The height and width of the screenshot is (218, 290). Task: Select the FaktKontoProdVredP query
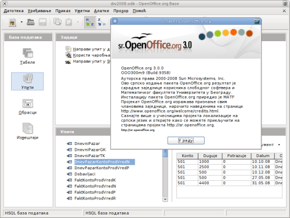[x=95, y=192]
